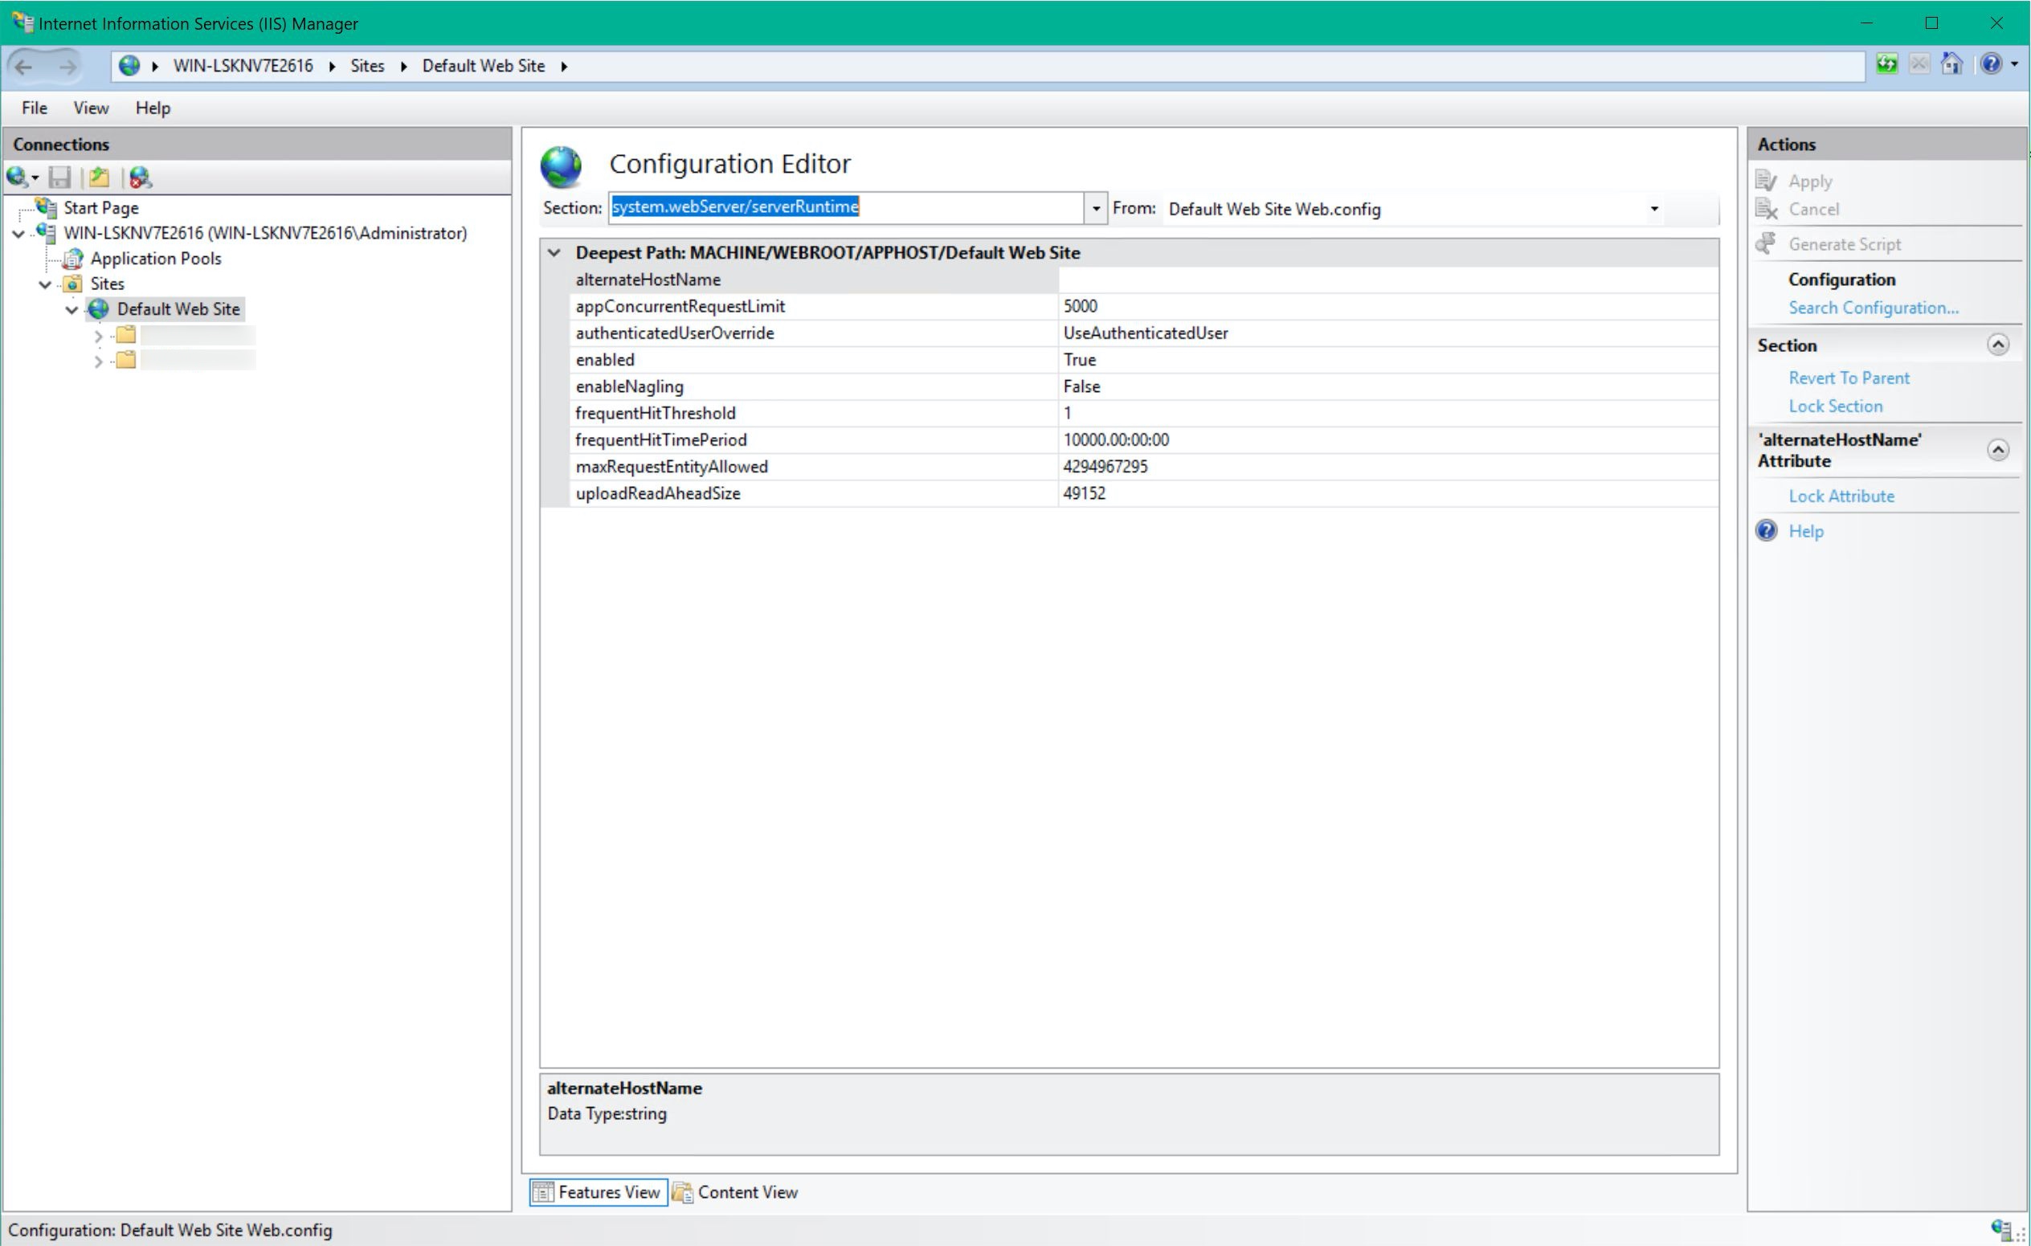Click Lock Attribute link

(1841, 496)
